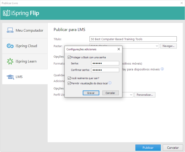Viewport: 185px width, 152px height.
Task: Close the Publicar Livro window
Action: tap(182, 3)
